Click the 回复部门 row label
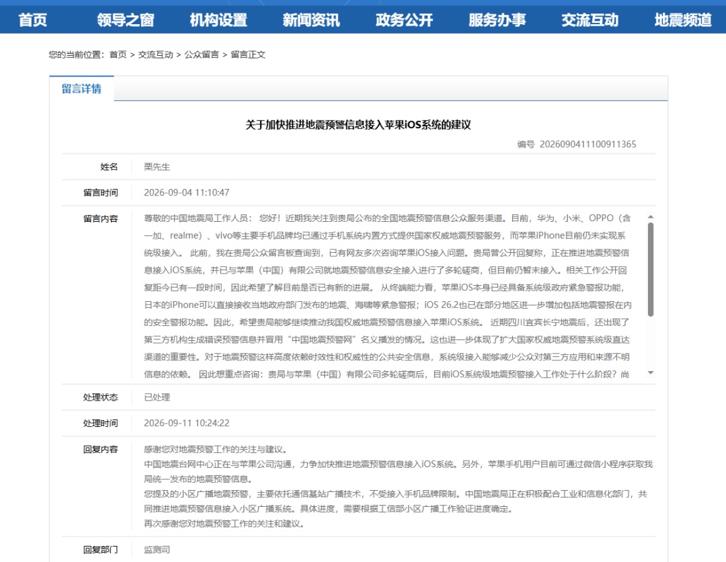The width and height of the screenshot is (726, 562). [x=100, y=549]
